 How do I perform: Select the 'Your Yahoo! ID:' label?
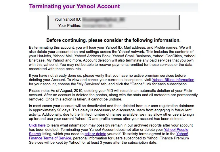tap(68, 19)
